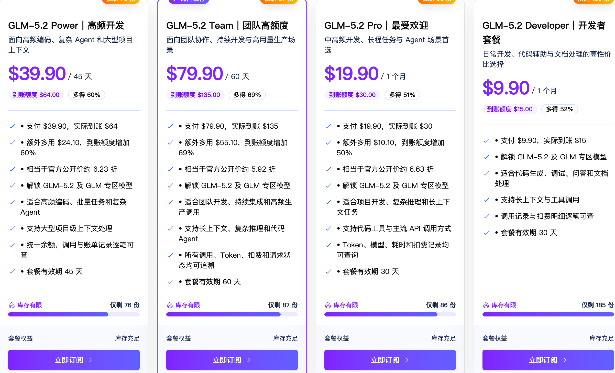Click the Power plan stock progress bar
The width and height of the screenshot is (615, 373).
[x=74, y=314]
